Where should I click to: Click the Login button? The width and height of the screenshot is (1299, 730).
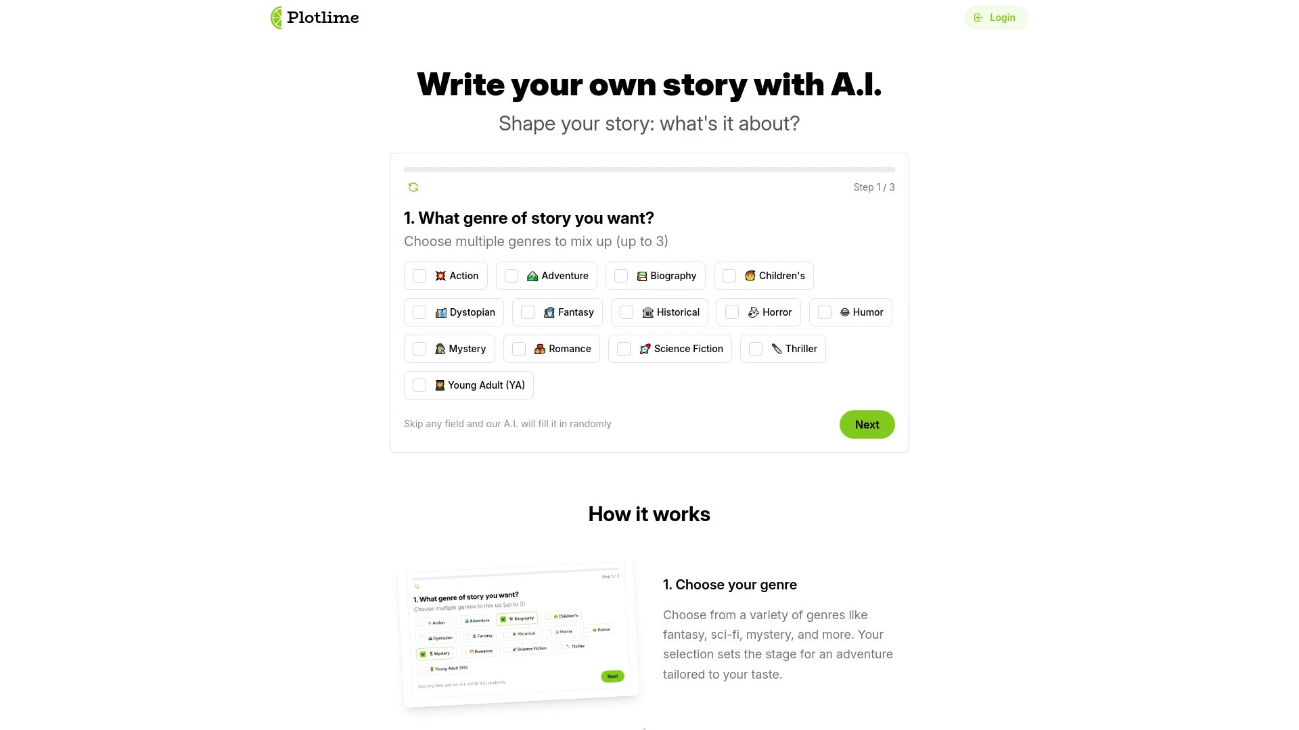click(997, 17)
